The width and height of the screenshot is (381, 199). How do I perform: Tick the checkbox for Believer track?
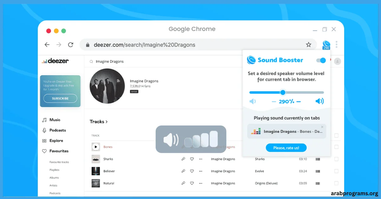tap(336, 171)
